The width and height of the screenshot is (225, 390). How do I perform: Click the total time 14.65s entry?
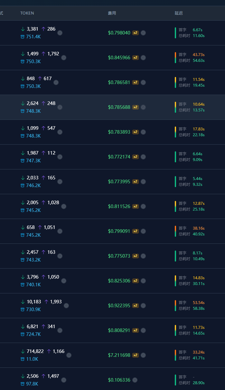tap(199, 333)
